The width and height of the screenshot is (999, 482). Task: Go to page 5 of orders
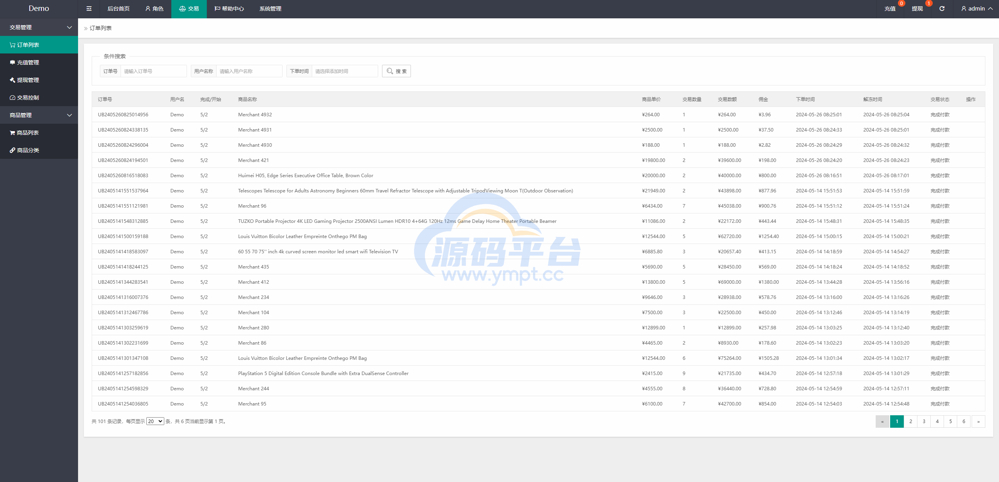950,422
